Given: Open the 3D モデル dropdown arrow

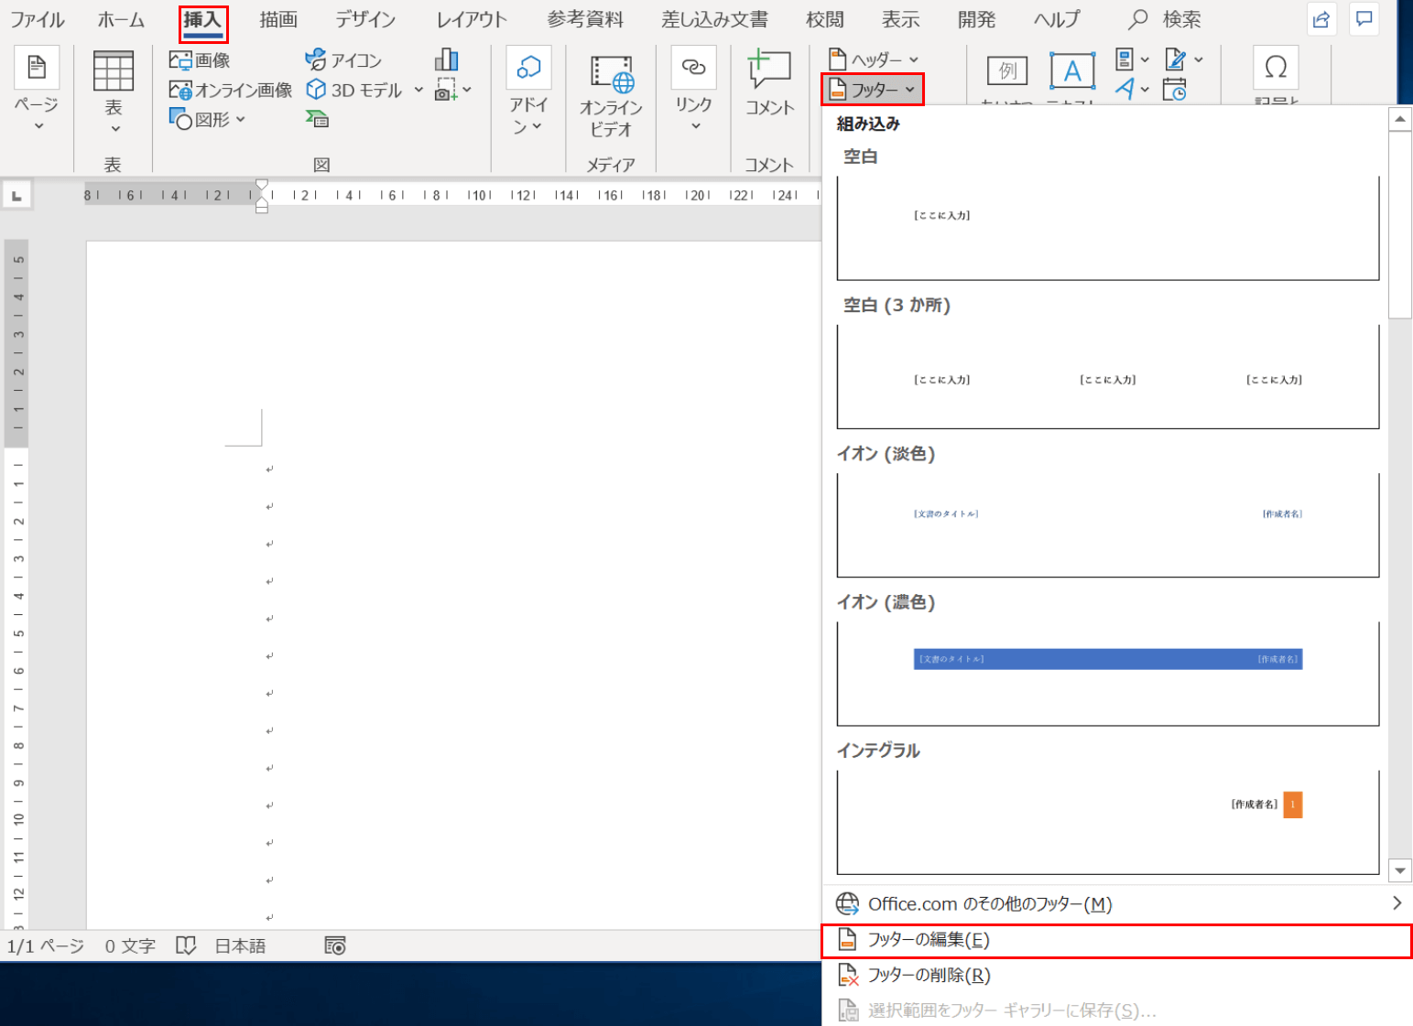Looking at the screenshot, I should pyautogui.click(x=418, y=90).
